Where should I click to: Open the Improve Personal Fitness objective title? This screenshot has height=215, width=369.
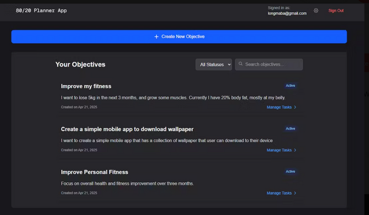pos(95,172)
